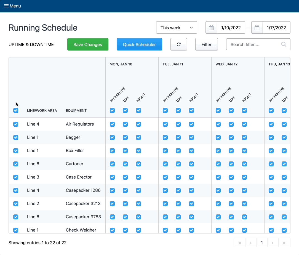Sort by Line/Work Area column header
The height and width of the screenshot is (255, 299).
(42, 110)
